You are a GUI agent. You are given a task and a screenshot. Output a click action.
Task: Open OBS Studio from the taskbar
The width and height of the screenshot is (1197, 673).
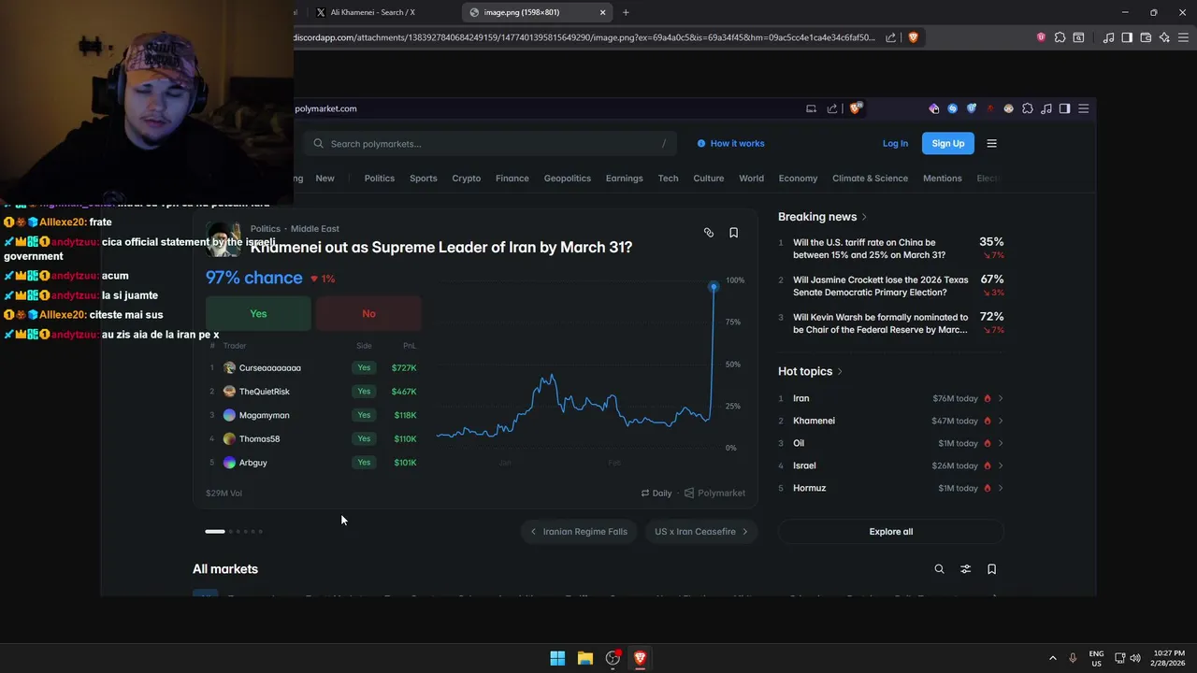pyautogui.click(x=613, y=658)
